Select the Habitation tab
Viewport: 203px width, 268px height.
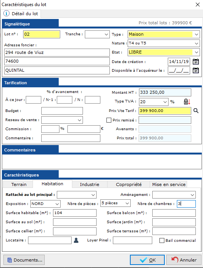(x=52, y=184)
